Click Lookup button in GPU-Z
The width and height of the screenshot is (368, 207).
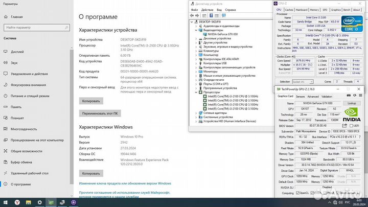(x=352, y=103)
